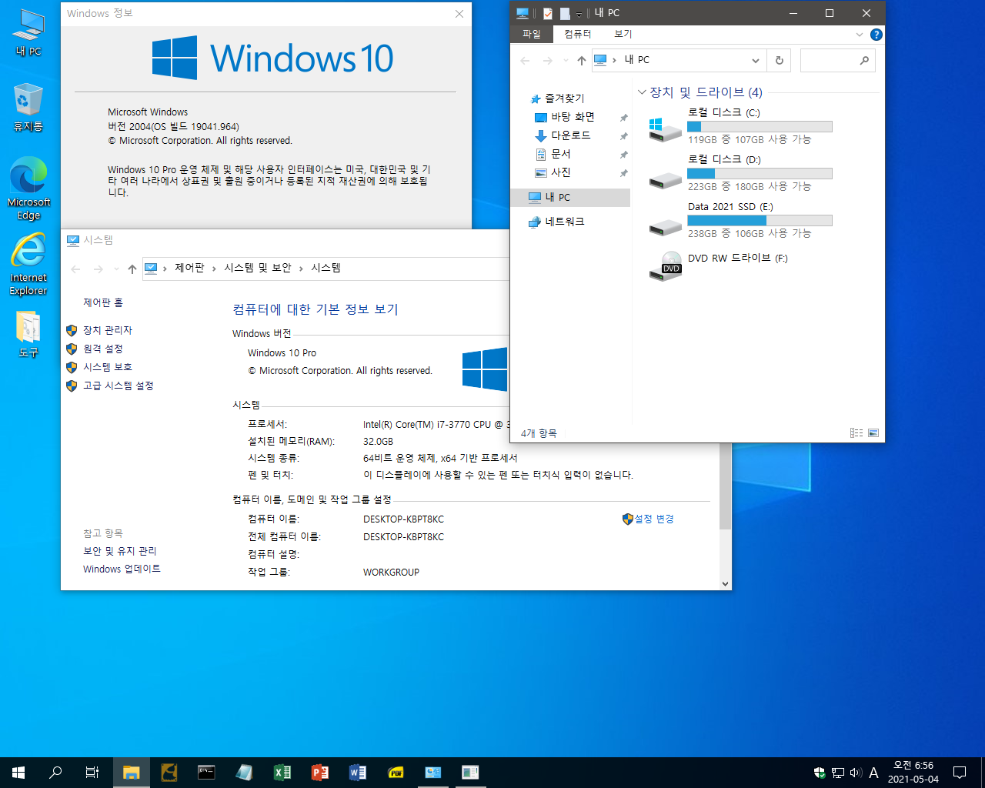Launch PowerPoint from the taskbar
The image size is (985, 788).
[319, 773]
